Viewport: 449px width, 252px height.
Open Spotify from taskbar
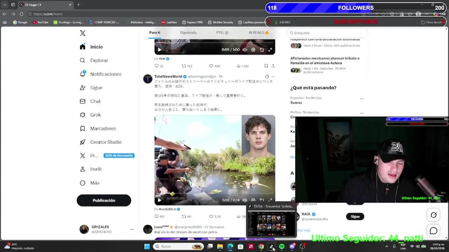pyautogui.click(x=281, y=247)
